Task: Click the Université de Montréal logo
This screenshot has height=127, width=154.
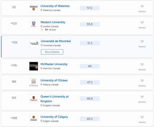Action: coord(34,43)
